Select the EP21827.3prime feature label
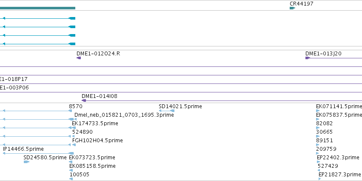362x181 pixels. (x=339, y=175)
